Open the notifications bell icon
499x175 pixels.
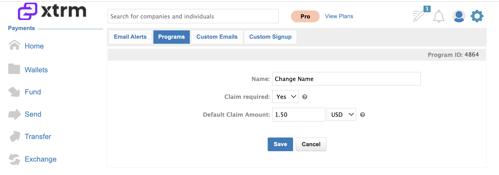(439, 16)
